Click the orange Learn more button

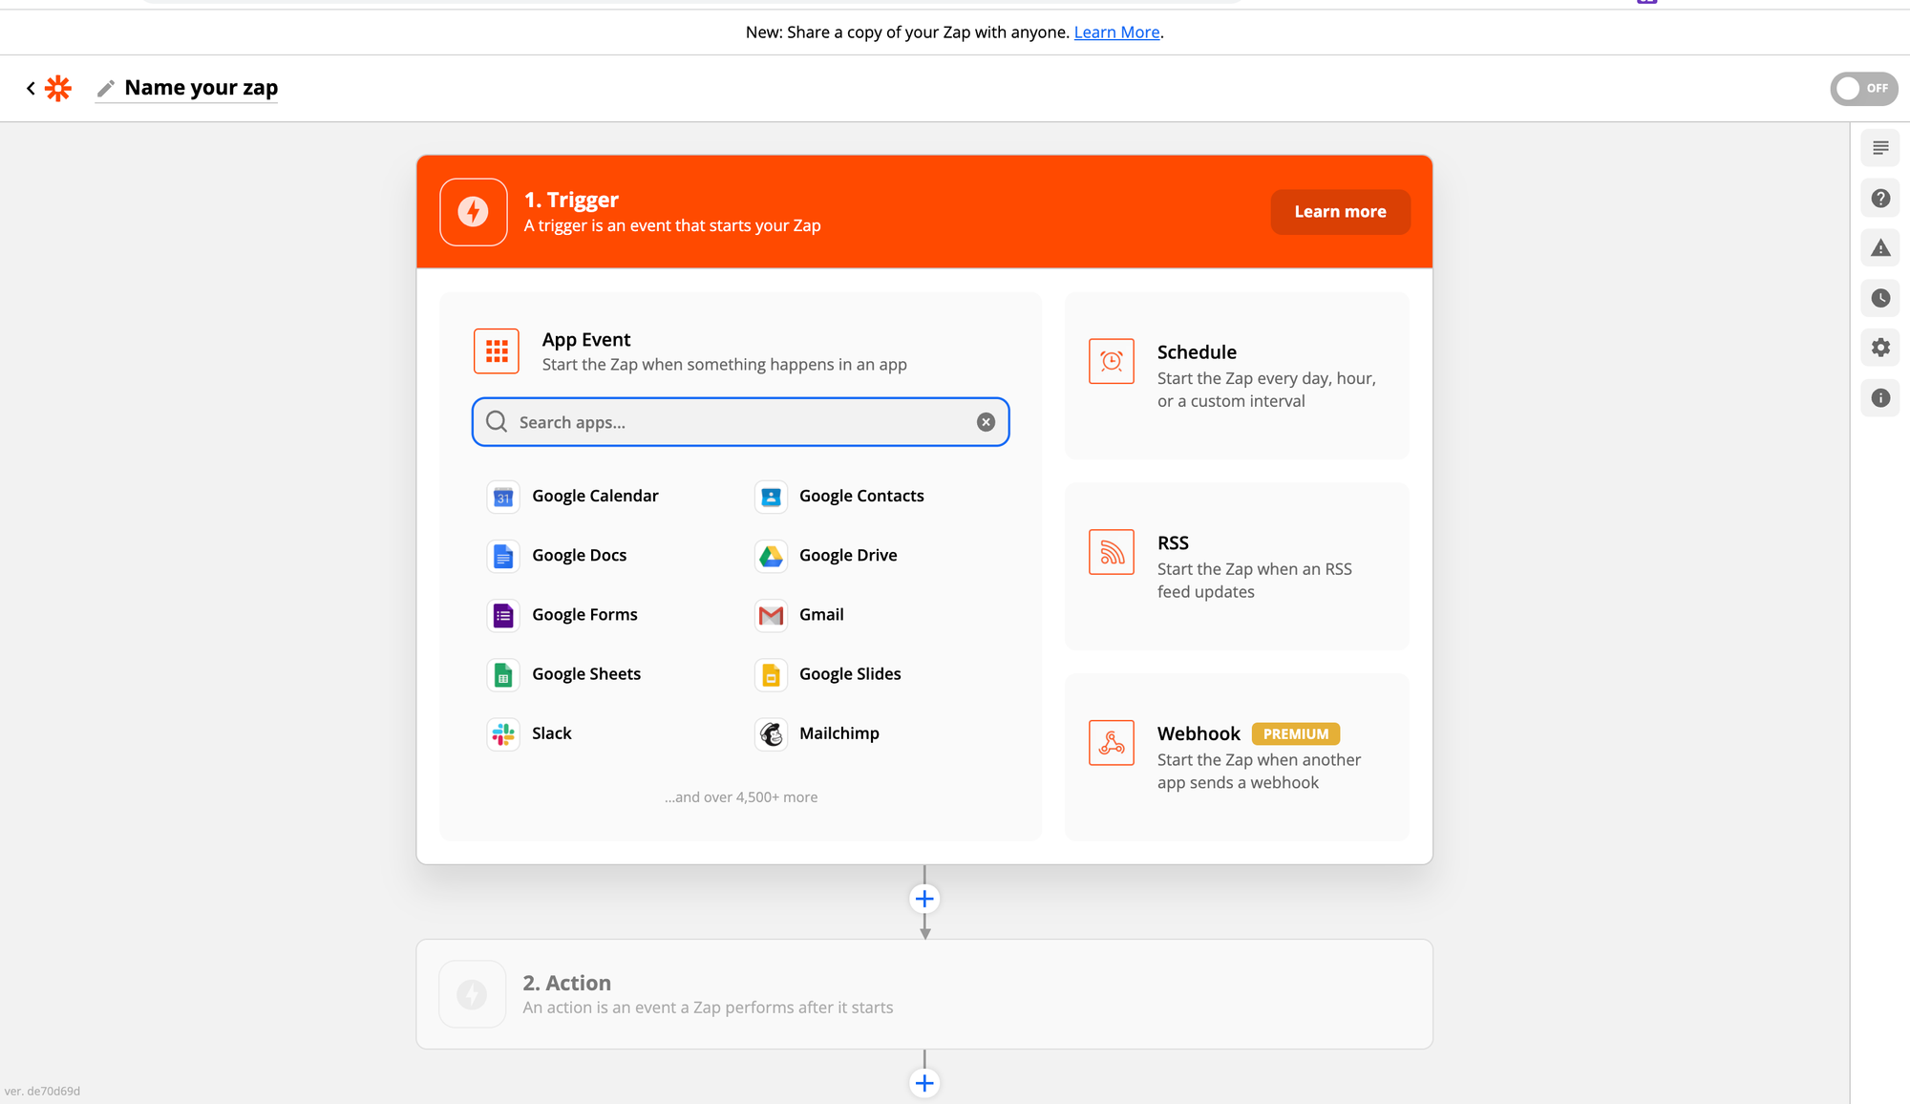[x=1340, y=212]
